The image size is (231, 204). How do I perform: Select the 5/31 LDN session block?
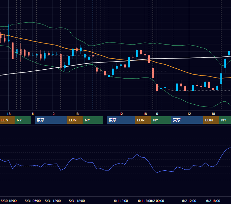click(x=75, y=120)
